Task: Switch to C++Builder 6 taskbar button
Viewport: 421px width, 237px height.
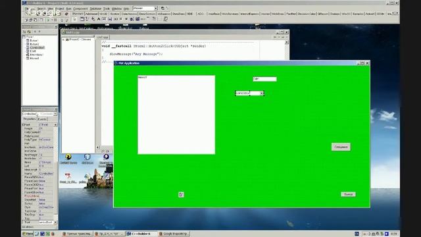Action: click(141, 234)
